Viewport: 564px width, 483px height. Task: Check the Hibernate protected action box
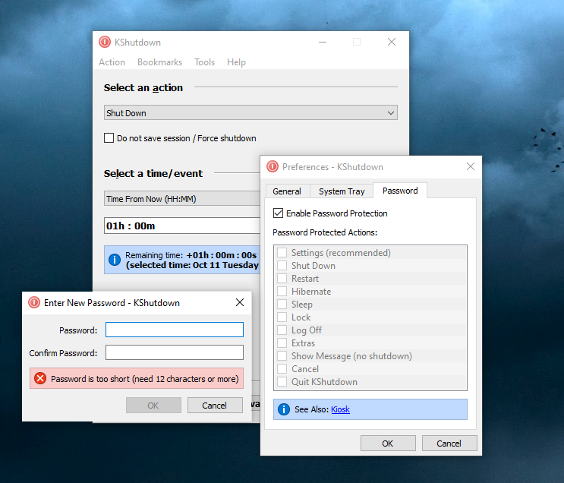pyautogui.click(x=282, y=292)
